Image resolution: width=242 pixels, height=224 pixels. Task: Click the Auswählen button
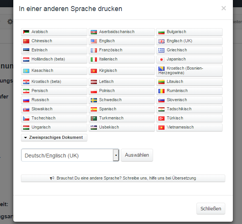click(x=137, y=155)
